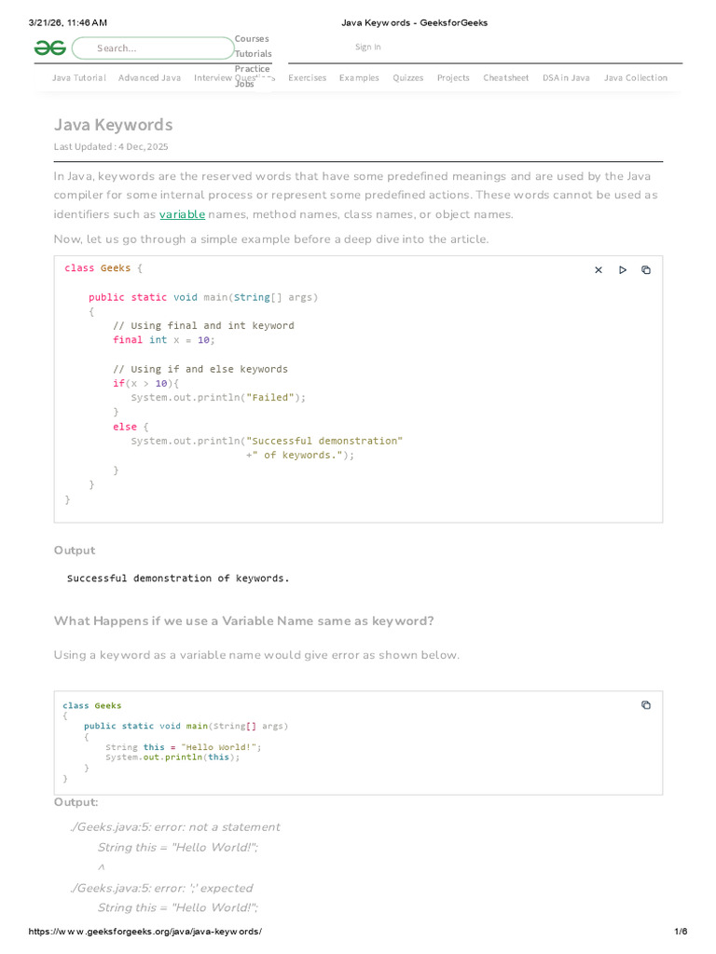The image size is (716, 954).
Task: Copy the second Geeks code block
Action: tap(646, 705)
